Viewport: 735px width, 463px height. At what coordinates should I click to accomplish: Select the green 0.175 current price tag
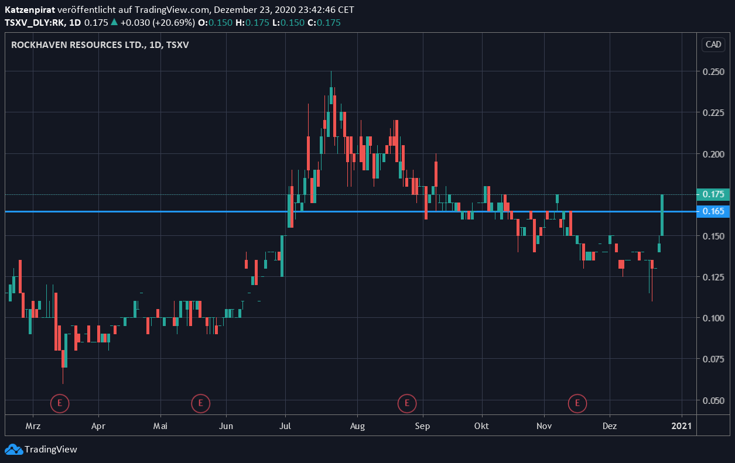click(713, 194)
